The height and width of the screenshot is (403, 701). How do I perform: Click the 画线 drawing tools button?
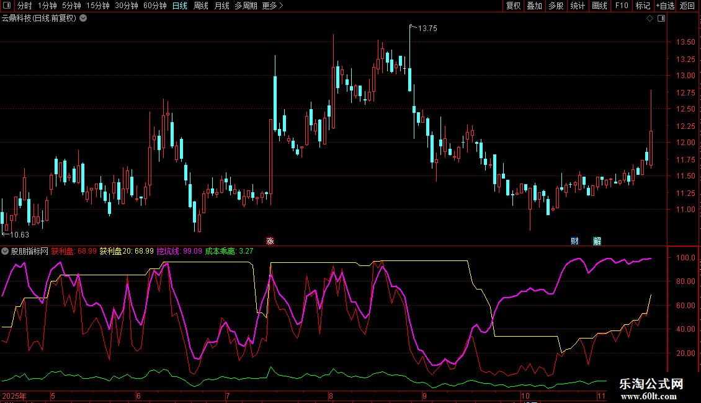[599, 6]
